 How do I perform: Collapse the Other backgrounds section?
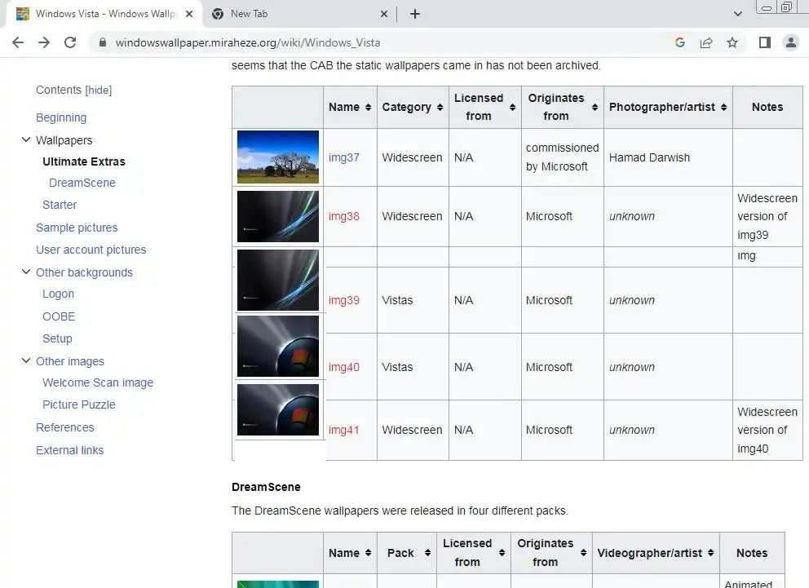pyautogui.click(x=26, y=272)
